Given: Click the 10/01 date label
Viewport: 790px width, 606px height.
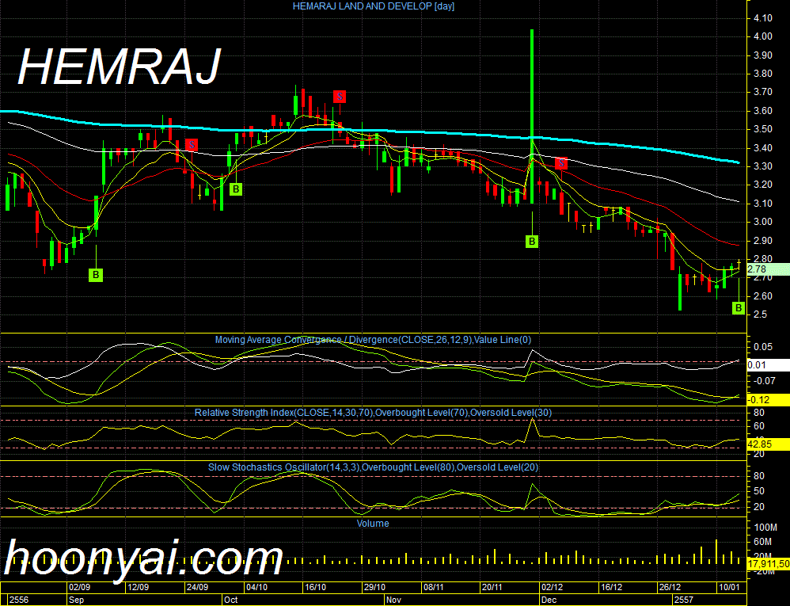Looking at the screenshot, I should (729, 587).
